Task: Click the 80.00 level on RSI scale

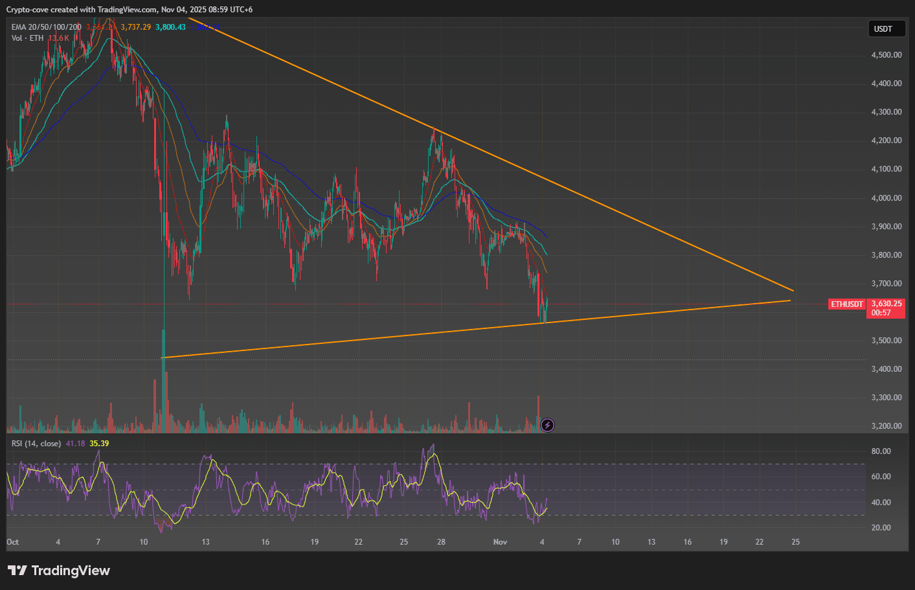Action: [x=881, y=451]
